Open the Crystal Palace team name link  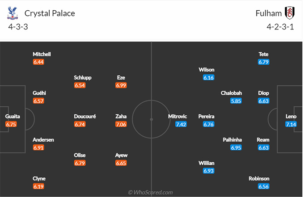click(x=50, y=13)
